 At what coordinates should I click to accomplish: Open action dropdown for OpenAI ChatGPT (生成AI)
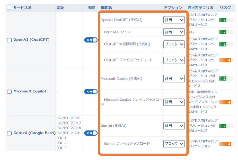tap(174, 20)
